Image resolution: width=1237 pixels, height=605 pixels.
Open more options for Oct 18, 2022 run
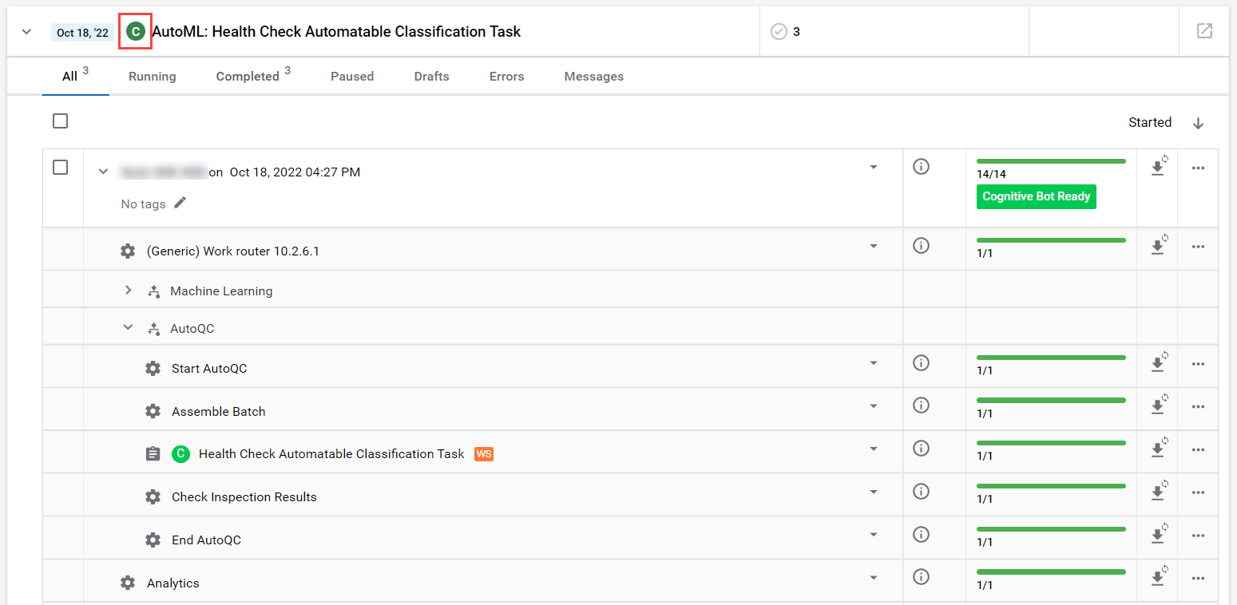(x=1198, y=168)
